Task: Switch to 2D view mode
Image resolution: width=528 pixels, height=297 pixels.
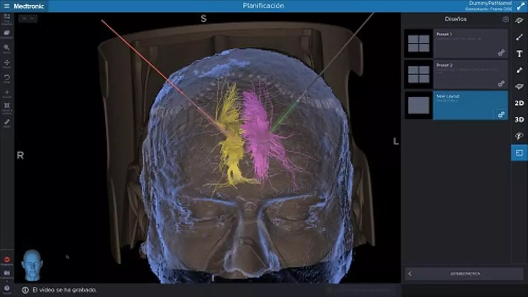Action: point(519,103)
